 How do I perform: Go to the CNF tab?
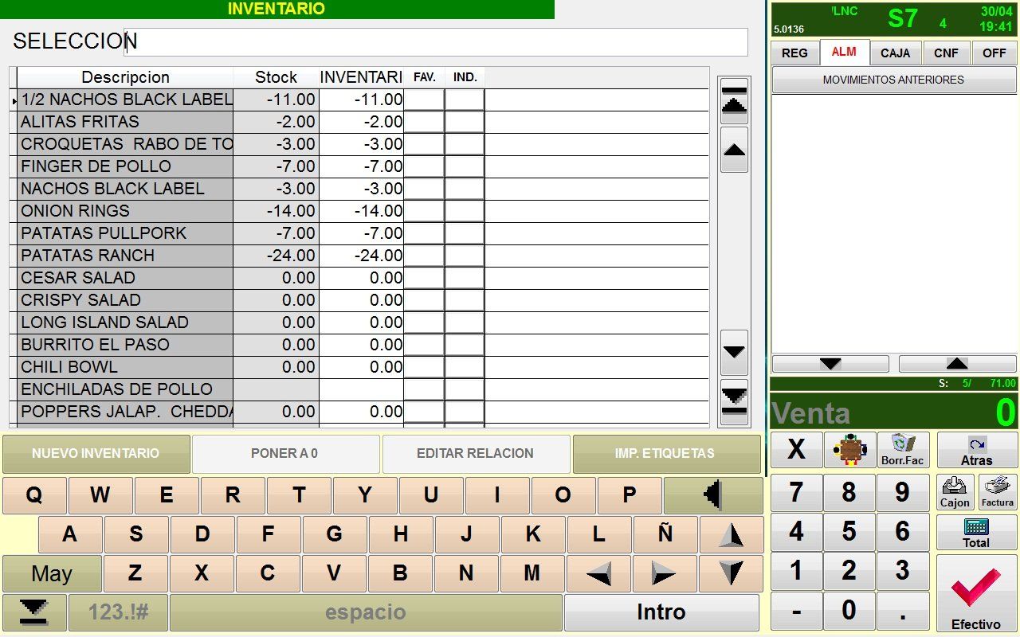pos(947,53)
